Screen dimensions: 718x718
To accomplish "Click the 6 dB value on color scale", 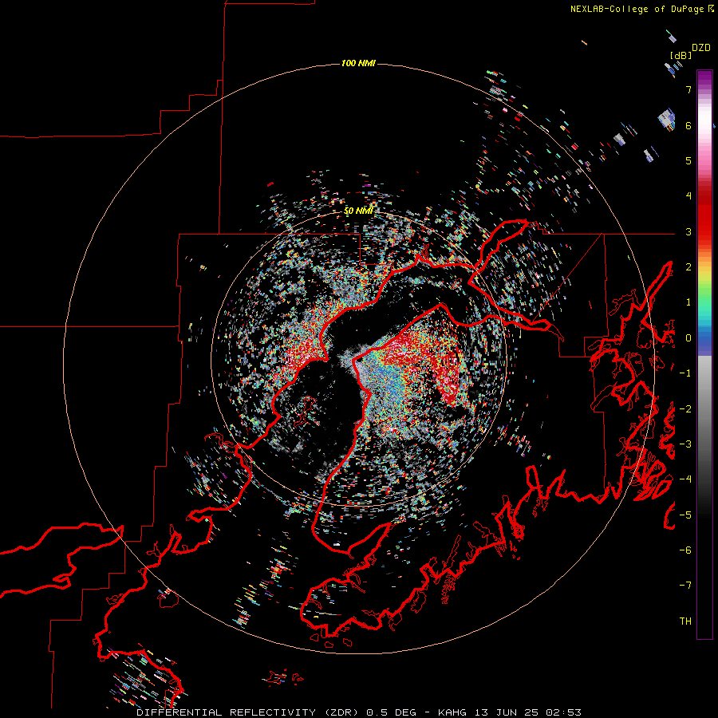I will pyautogui.click(x=688, y=125).
